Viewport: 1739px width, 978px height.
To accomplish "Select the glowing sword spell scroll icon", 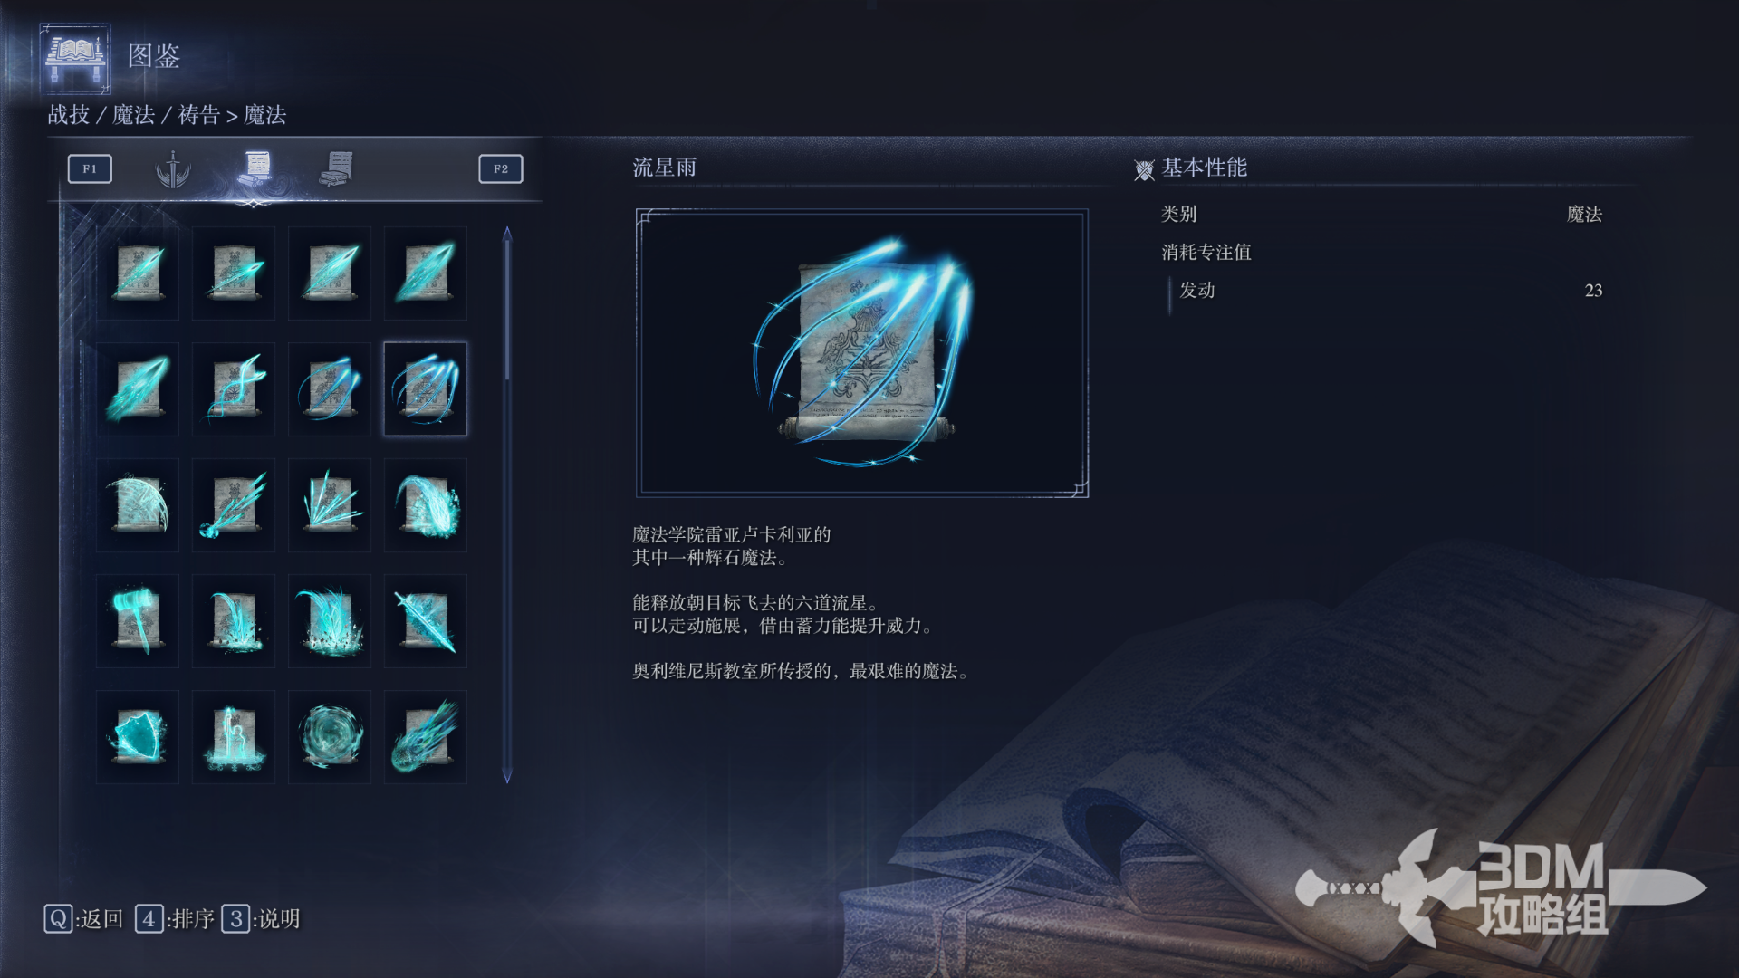I will click(426, 621).
